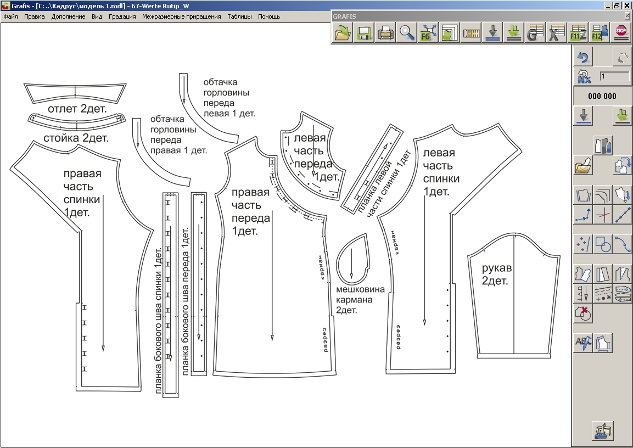Click the мешковина кармана 2дет. label
633x448 pixels.
tap(360, 300)
